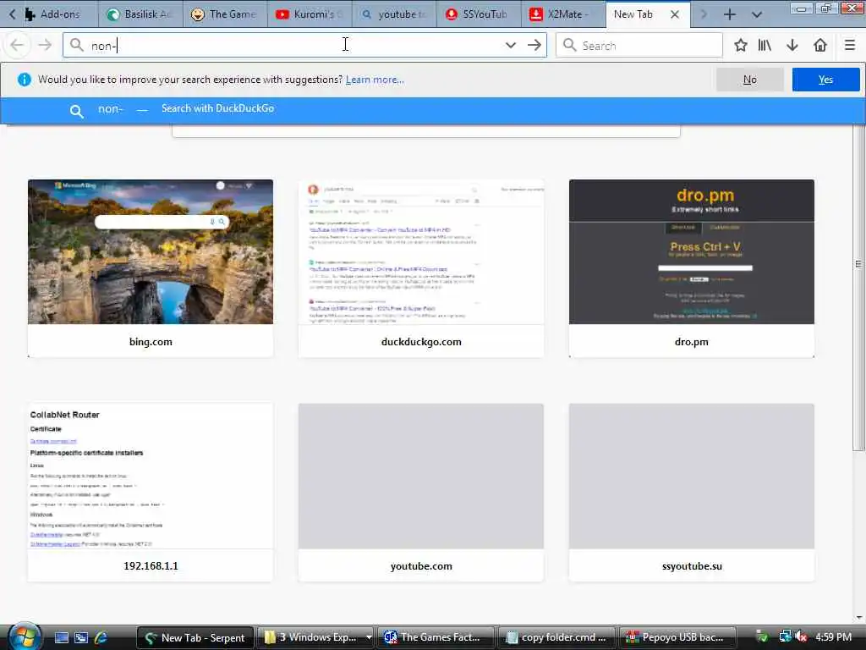Open the Downloads arrow icon
The width and height of the screenshot is (866, 650).
point(792,46)
